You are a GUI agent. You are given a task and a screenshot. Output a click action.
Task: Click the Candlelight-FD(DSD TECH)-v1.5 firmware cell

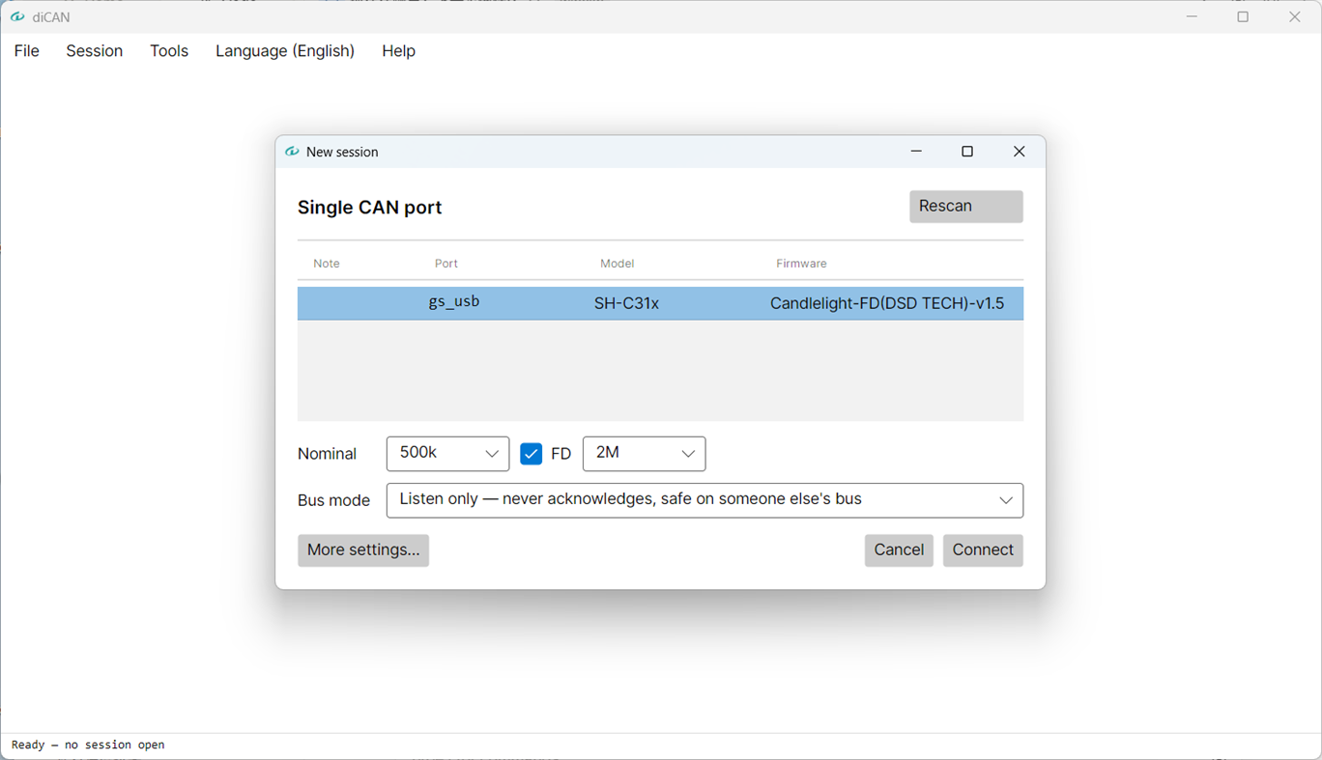coord(887,303)
